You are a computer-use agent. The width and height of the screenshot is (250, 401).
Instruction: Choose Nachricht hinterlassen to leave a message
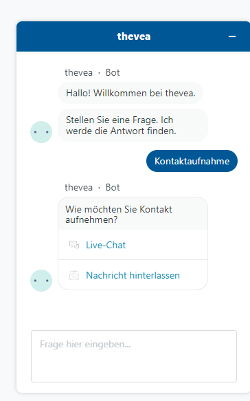[133, 275]
